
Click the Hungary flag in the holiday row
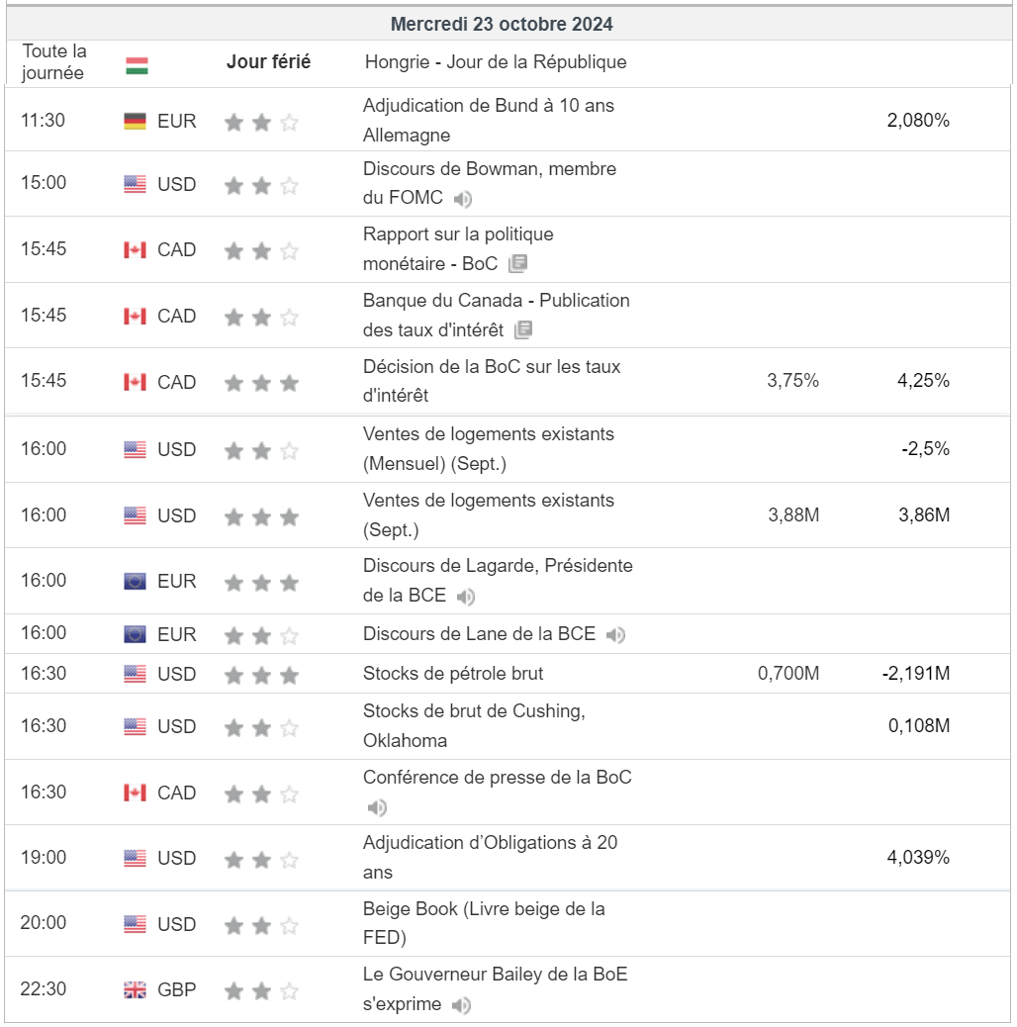pos(137,66)
